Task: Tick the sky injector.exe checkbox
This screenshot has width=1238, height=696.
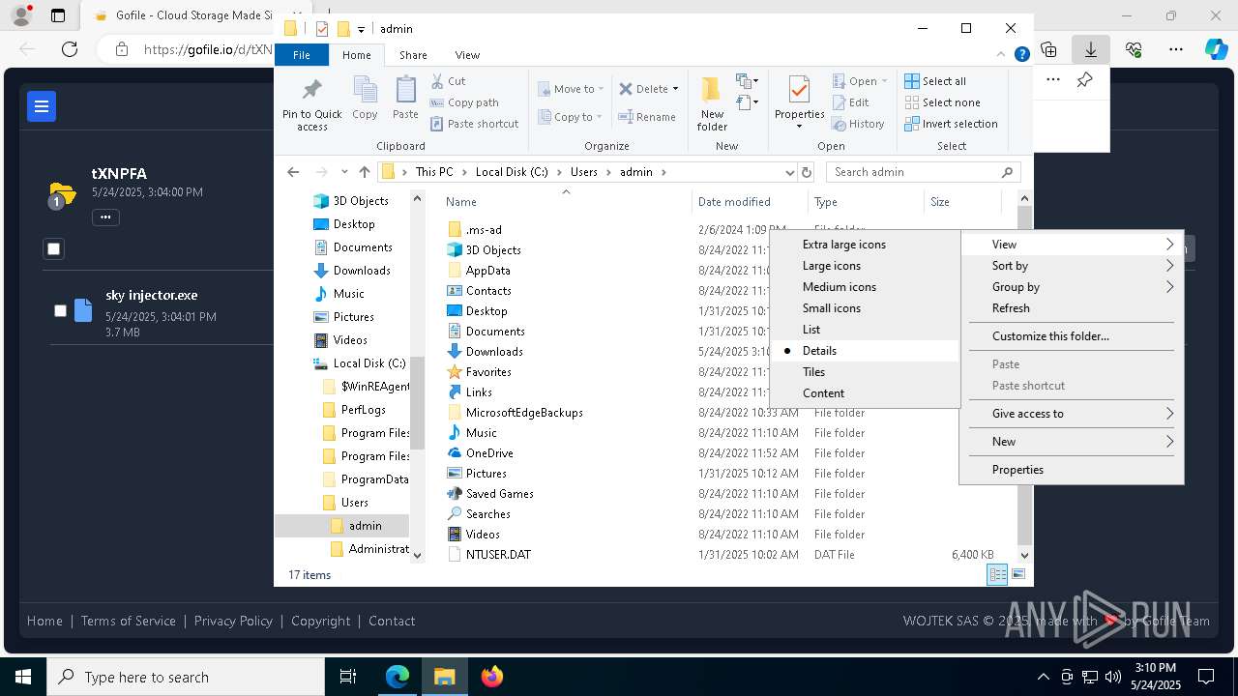Action: (60, 310)
